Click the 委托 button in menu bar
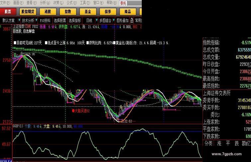 point(123,3)
